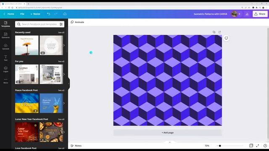Click the 73% zoom level
The width and height of the screenshot is (269, 151).
(x=207, y=146)
